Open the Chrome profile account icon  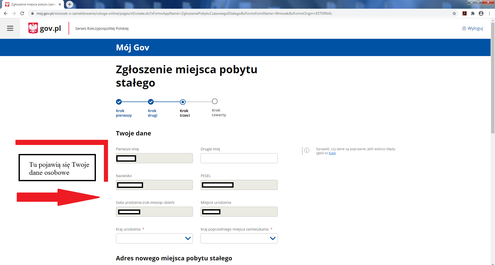tap(481, 13)
